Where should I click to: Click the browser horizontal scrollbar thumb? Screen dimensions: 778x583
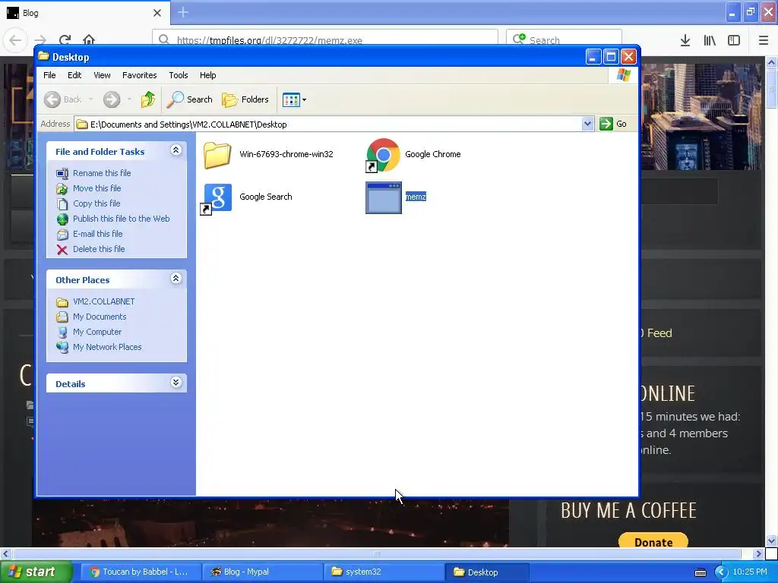(x=377, y=553)
